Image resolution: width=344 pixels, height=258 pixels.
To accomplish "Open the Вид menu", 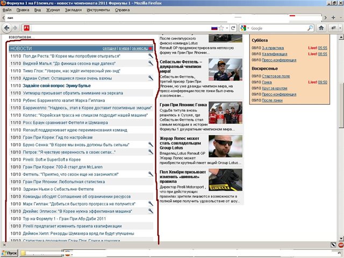I will tap(38, 10).
